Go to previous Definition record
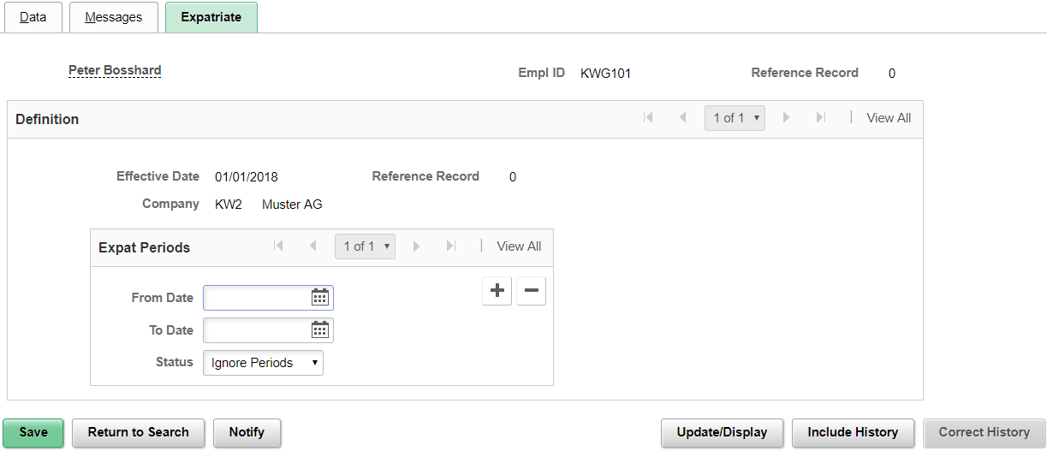The width and height of the screenshot is (1047, 451). [682, 118]
